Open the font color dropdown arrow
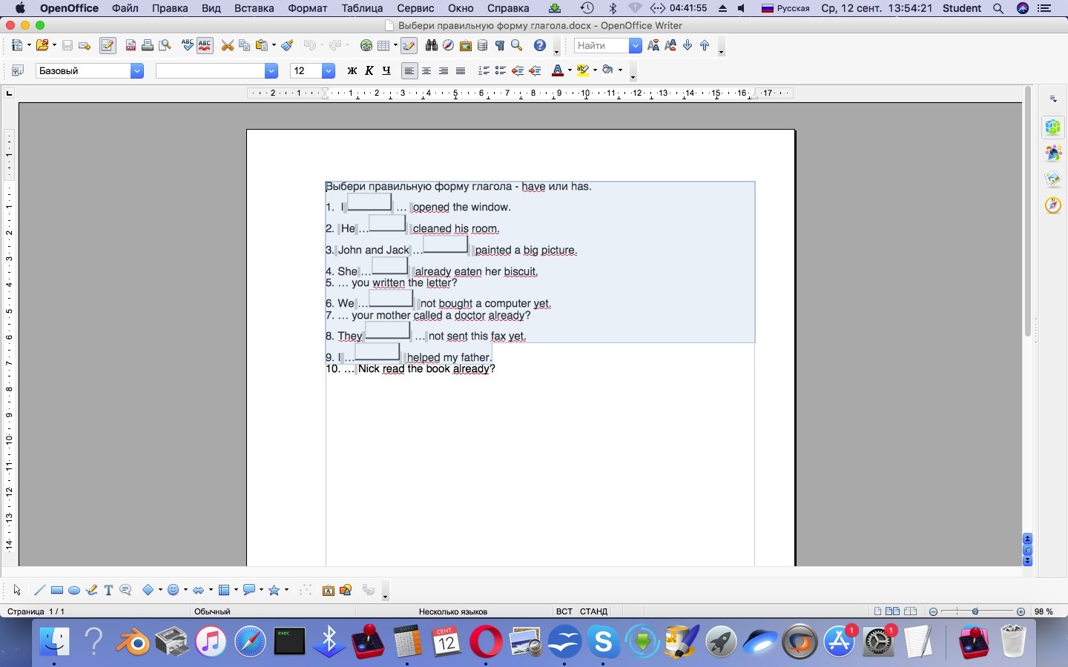 pos(570,71)
